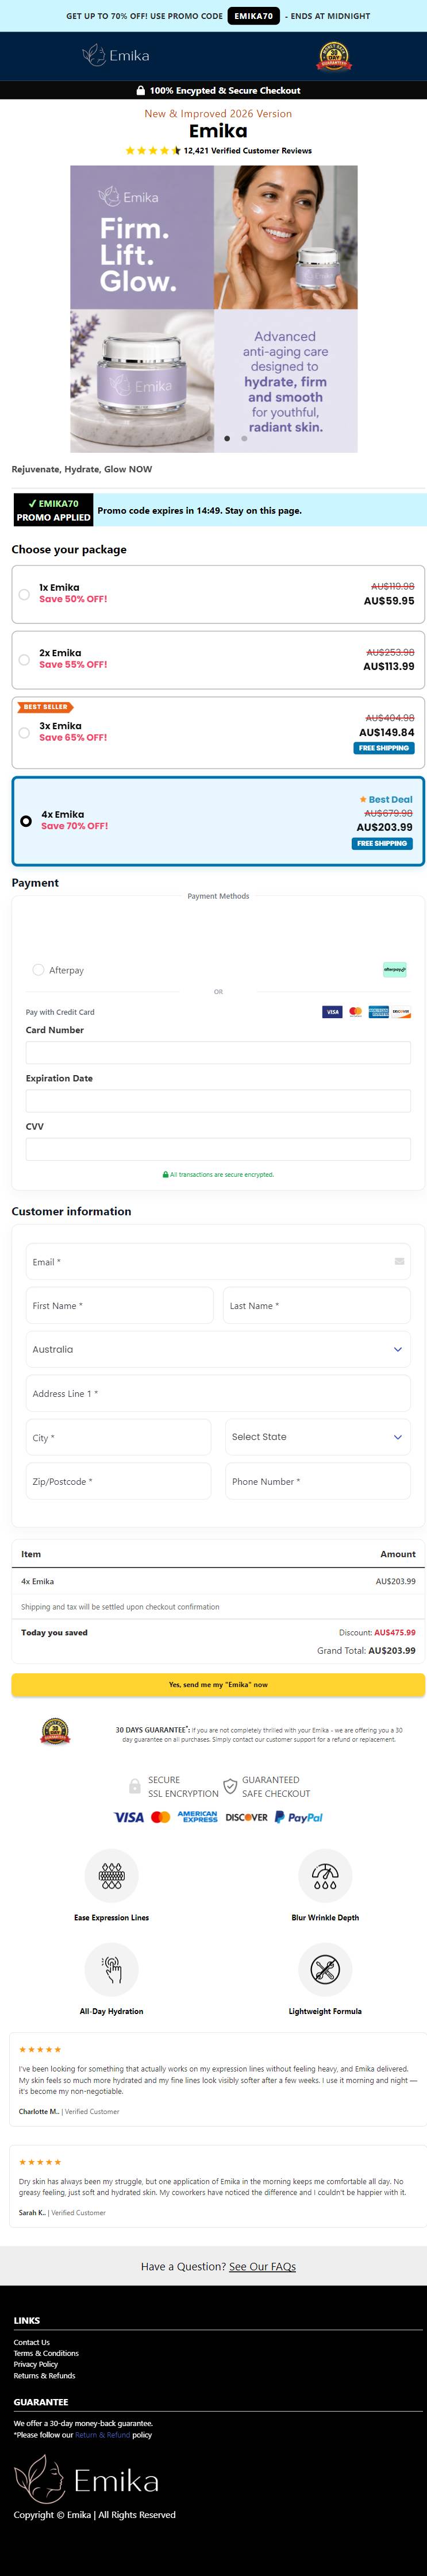Focus the Address Line 1 field
Screen dimensions: 427x2576
click(x=218, y=1393)
